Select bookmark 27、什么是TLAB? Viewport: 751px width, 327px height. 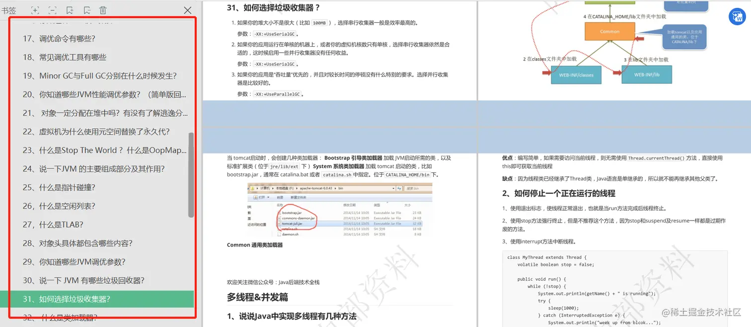click(53, 225)
